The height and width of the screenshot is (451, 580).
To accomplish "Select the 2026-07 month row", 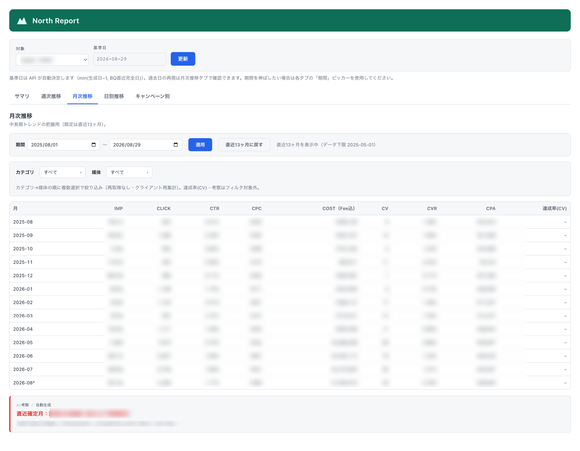I will tap(290, 369).
